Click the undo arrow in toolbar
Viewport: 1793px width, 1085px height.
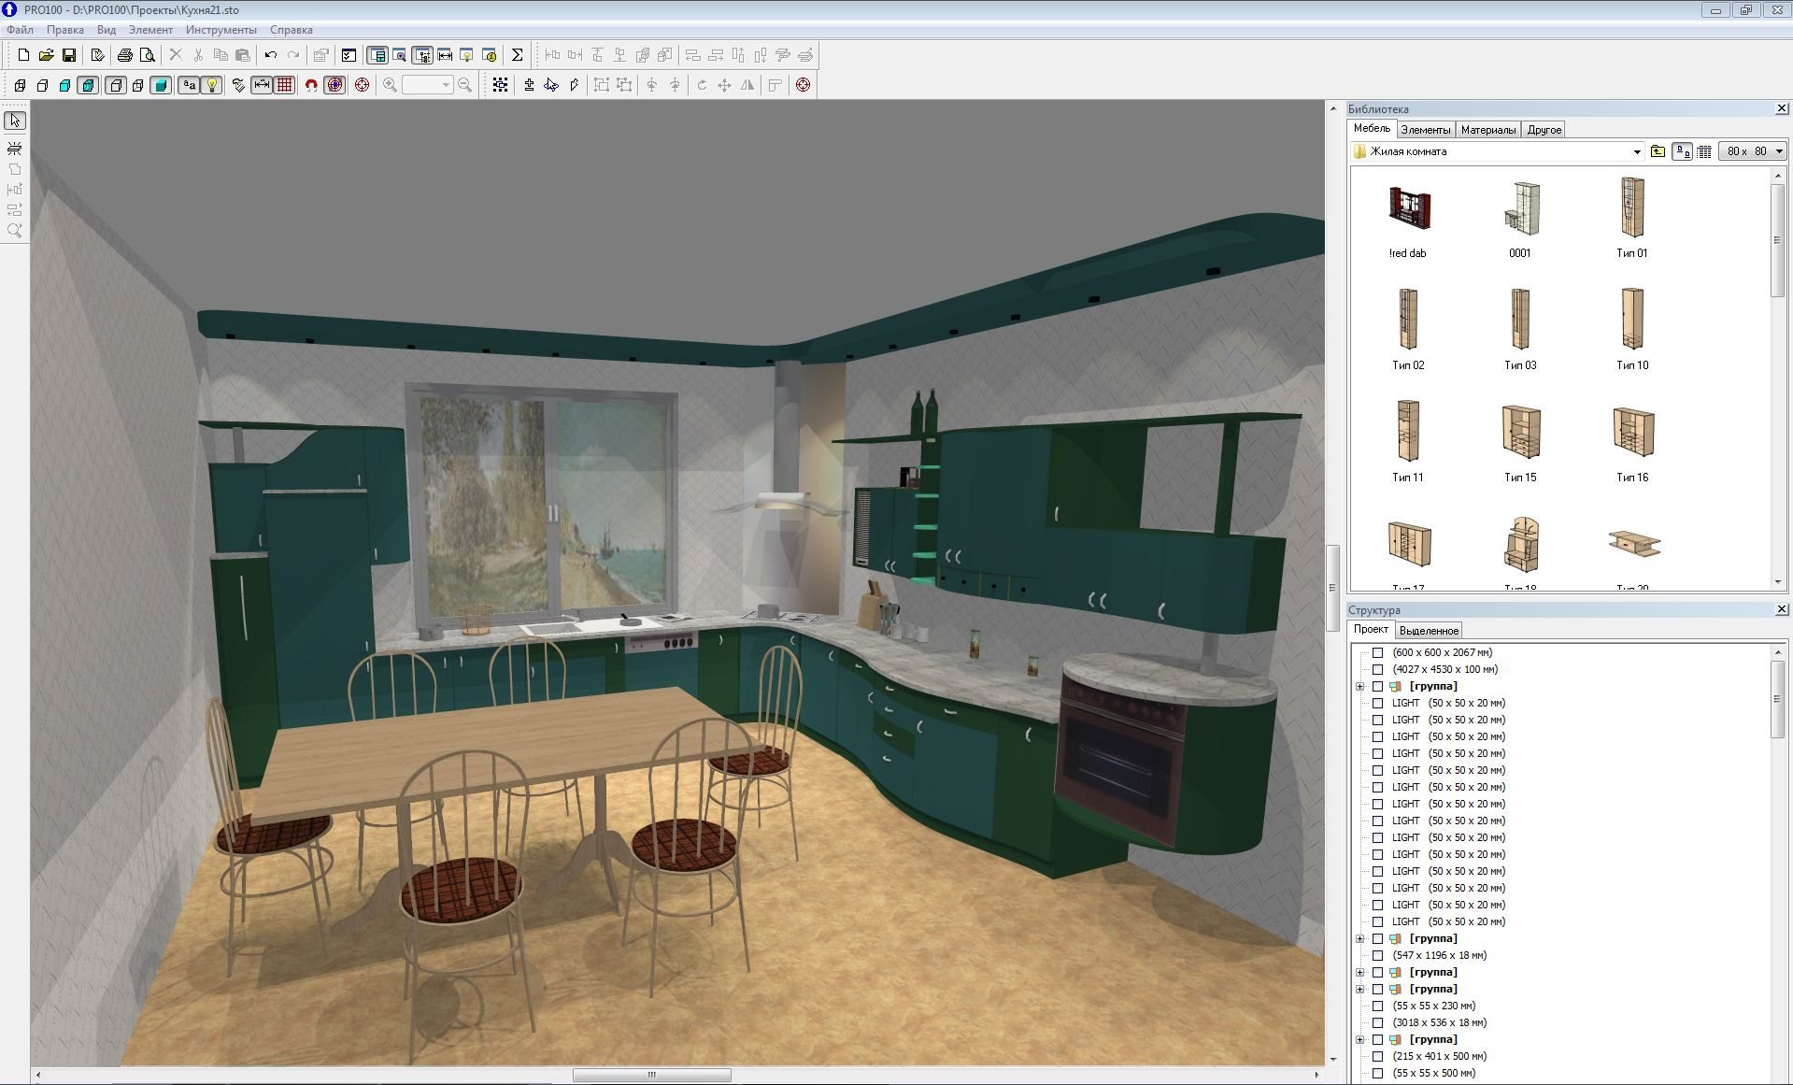pos(271,55)
